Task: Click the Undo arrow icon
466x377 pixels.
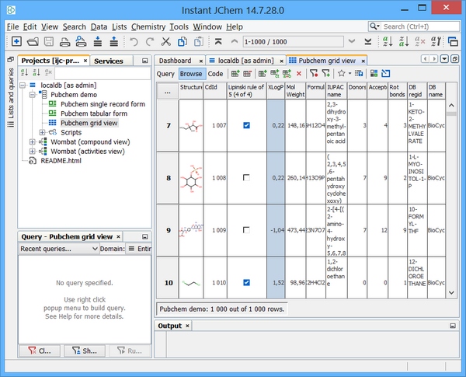Action: (x=134, y=41)
